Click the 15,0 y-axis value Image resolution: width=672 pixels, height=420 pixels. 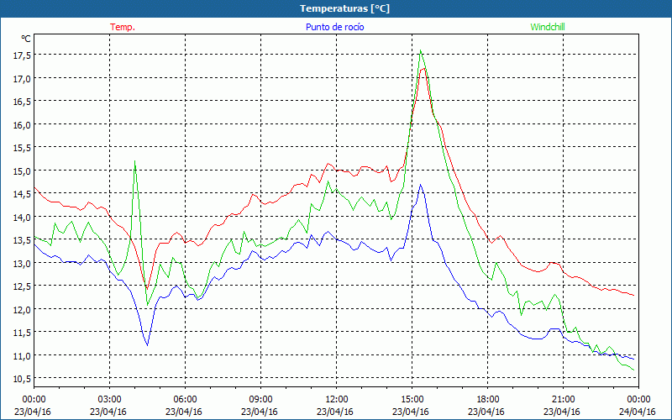pos(23,171)
